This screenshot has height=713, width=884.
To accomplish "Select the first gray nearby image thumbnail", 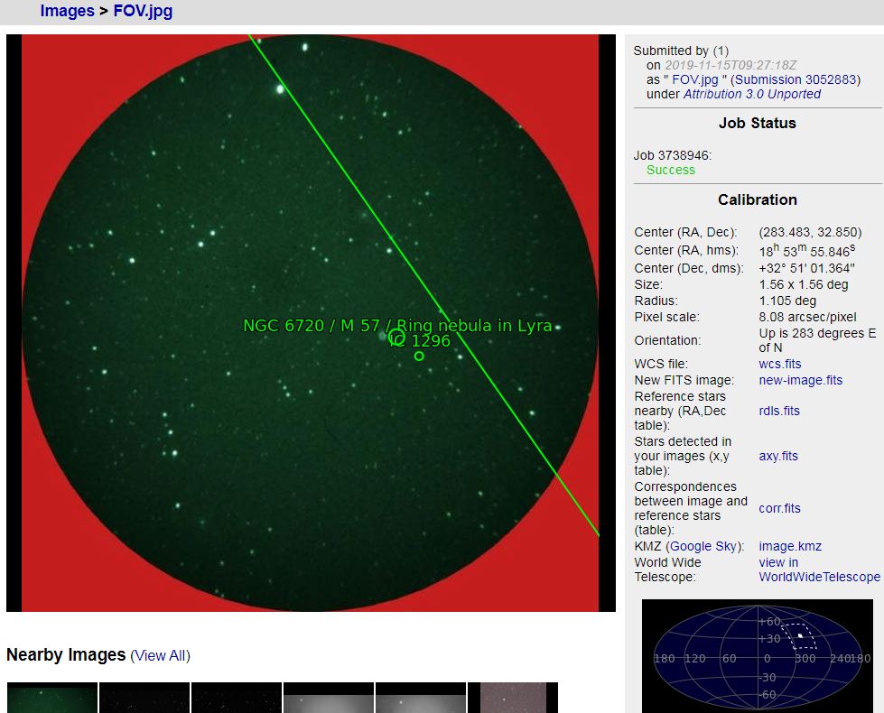I will (x=328, y=698).
